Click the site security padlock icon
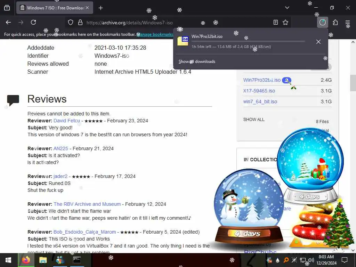The width and height of the screenshot is (356, 267). [80, 23]
